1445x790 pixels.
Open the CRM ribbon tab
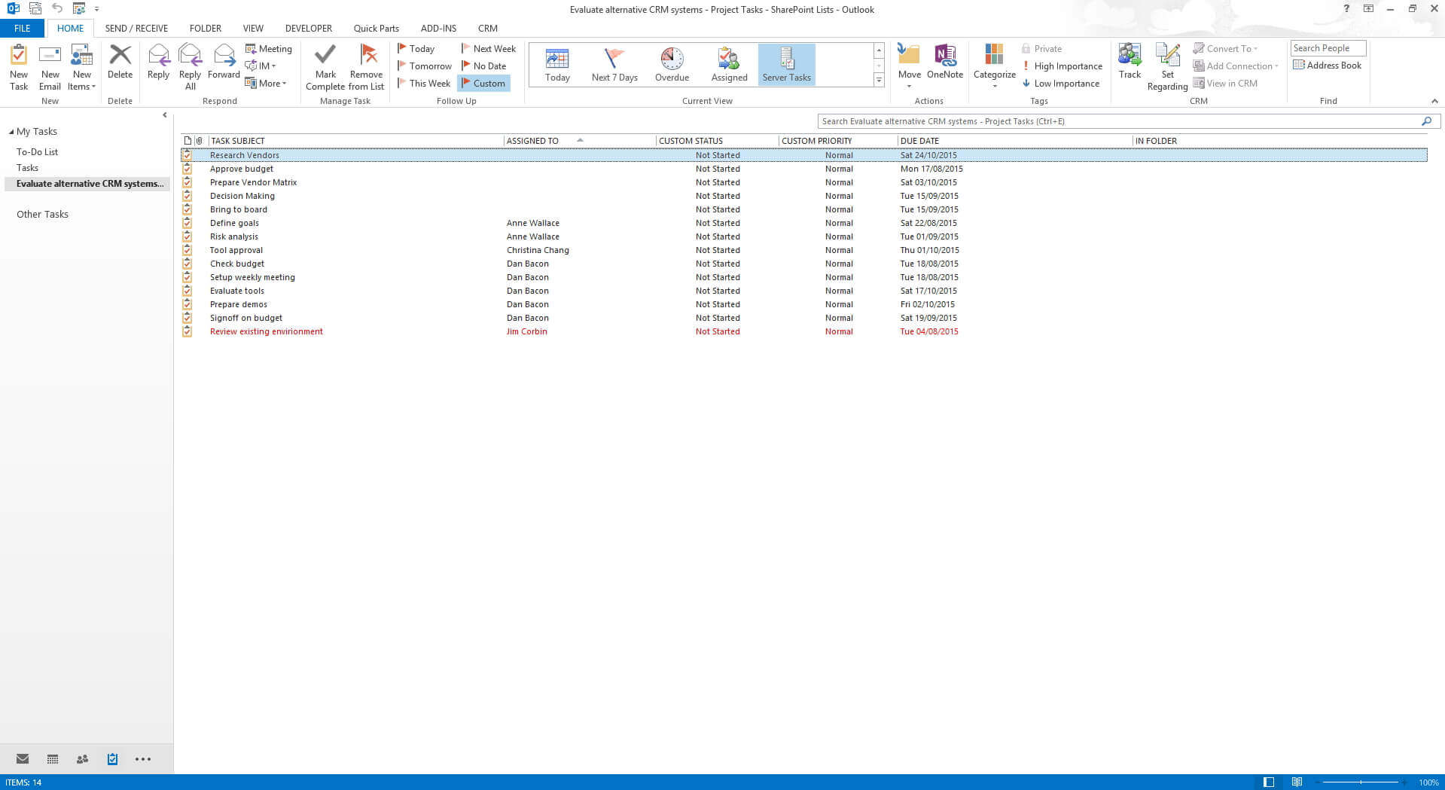click(x=487, y=28)
